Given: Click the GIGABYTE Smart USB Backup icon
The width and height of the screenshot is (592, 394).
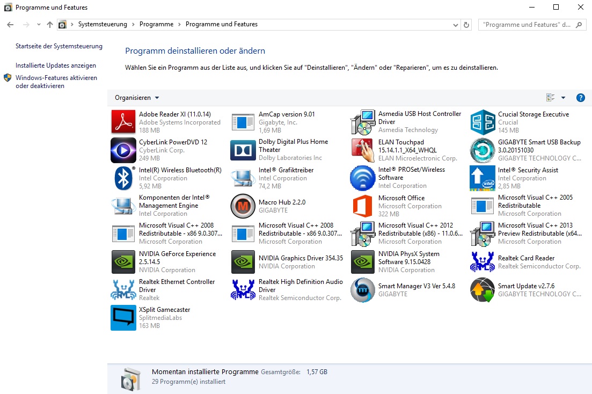Looking at the screenshot, I should tap(483, 150).
